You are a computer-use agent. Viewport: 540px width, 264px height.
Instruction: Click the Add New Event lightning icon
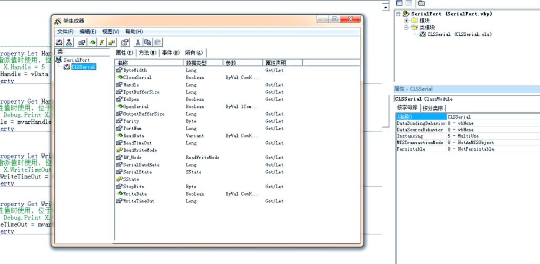pos(102,42)
